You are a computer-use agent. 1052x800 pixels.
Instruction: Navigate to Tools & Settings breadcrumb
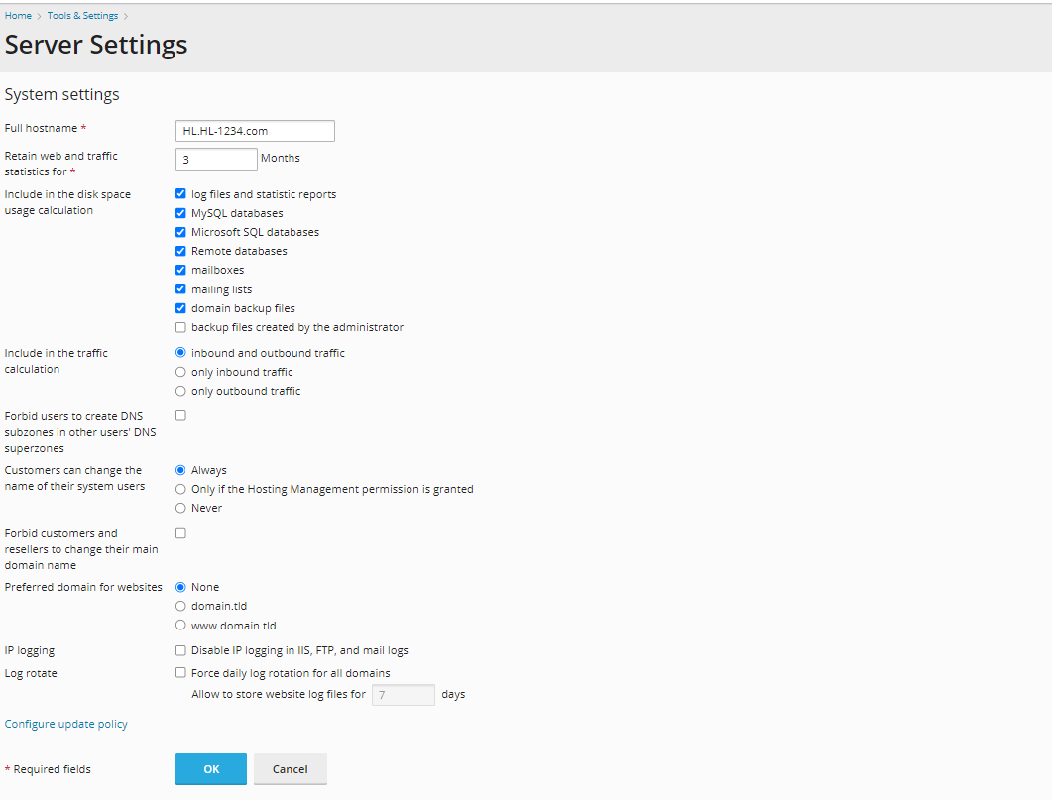(82, 15)
